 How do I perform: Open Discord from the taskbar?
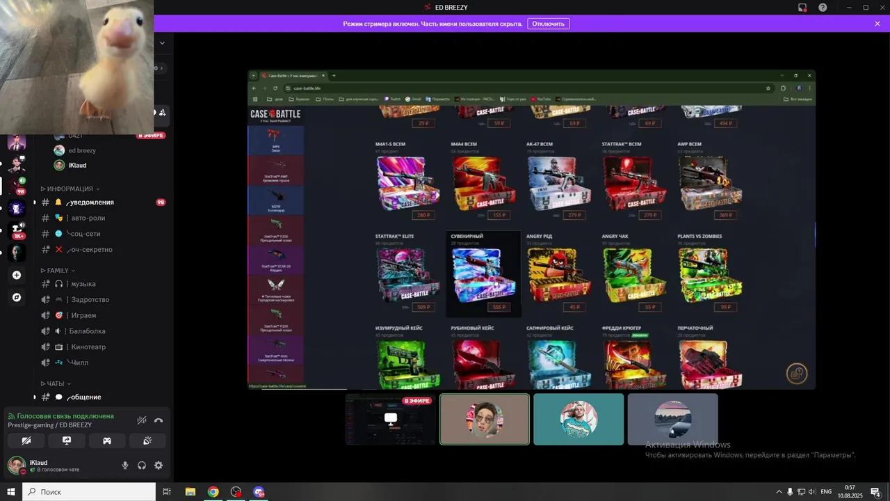click(259, 492)
